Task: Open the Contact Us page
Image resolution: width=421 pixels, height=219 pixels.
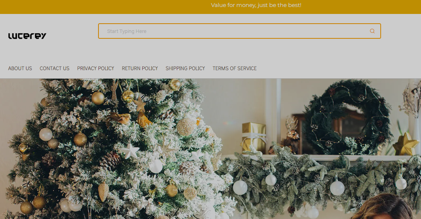Action: coord(55,69)
